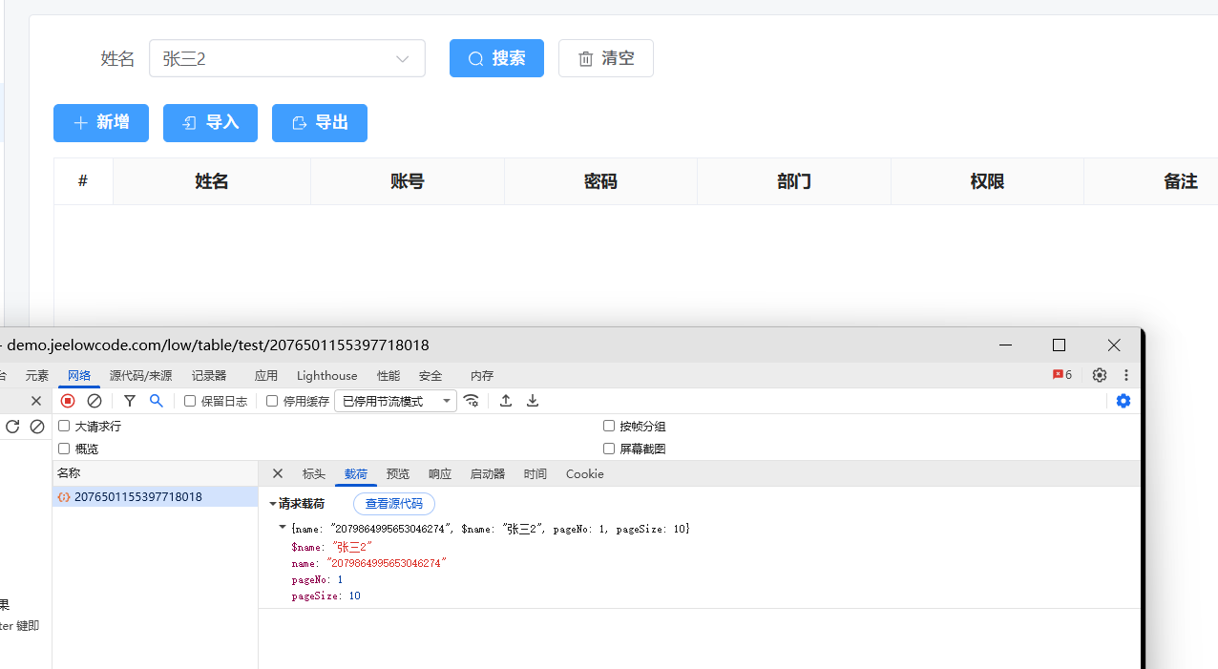
Task: Click the 查看源代码 view source button
Action: click(x=394, y=503)
